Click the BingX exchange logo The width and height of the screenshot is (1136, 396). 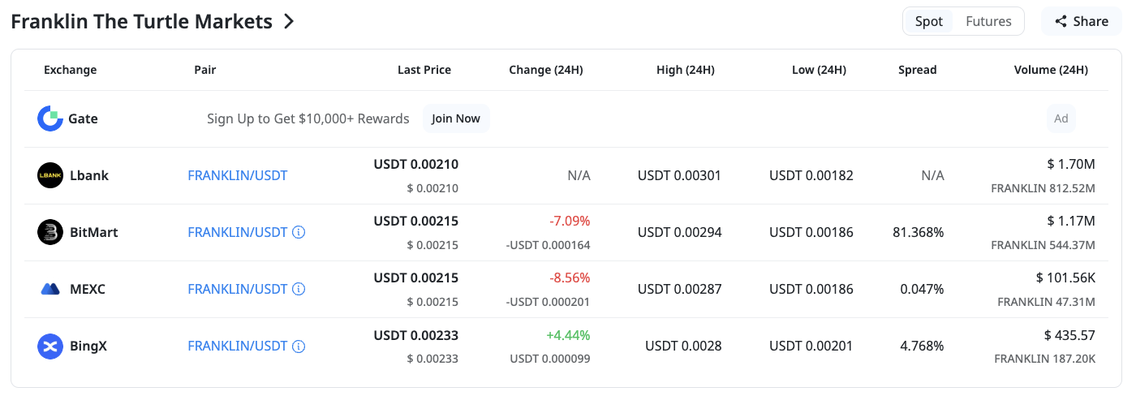pos(50,346)
